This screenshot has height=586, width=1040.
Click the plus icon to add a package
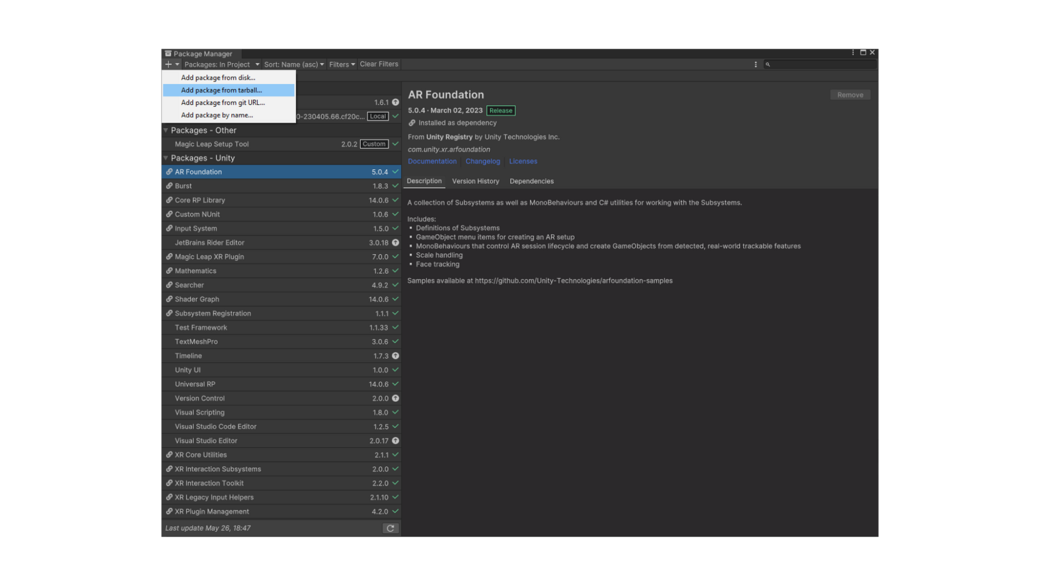168,64
